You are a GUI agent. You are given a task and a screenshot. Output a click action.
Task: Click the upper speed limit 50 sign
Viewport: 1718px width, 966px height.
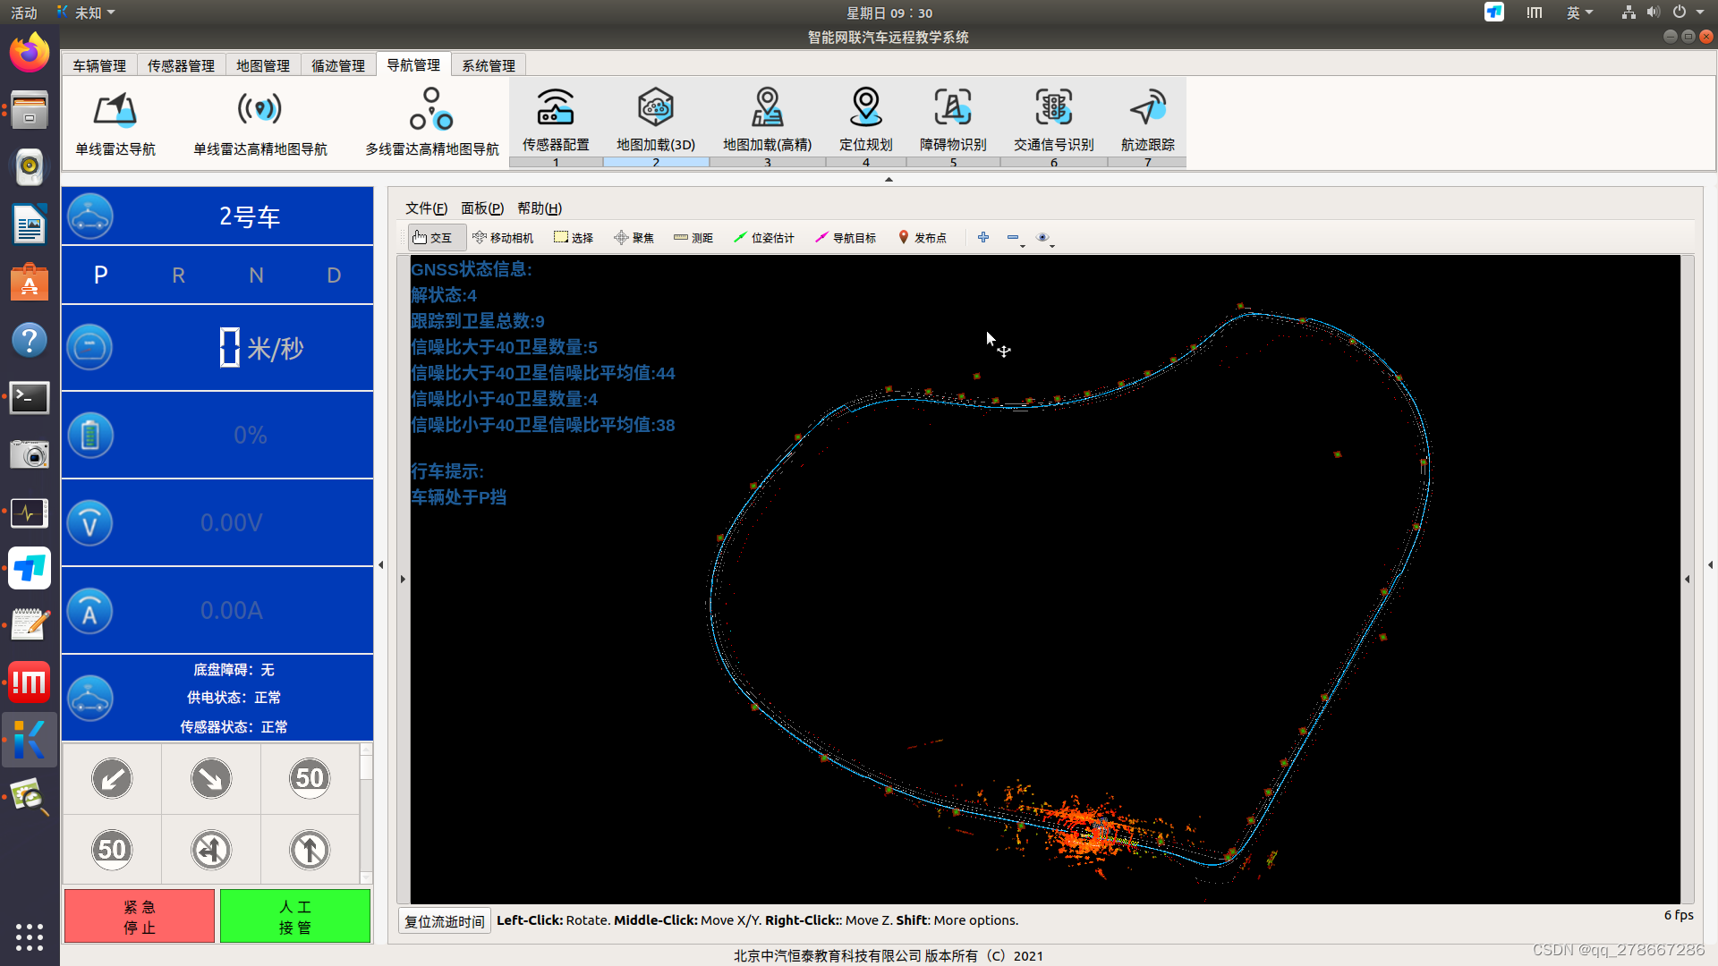click(310, 778)
